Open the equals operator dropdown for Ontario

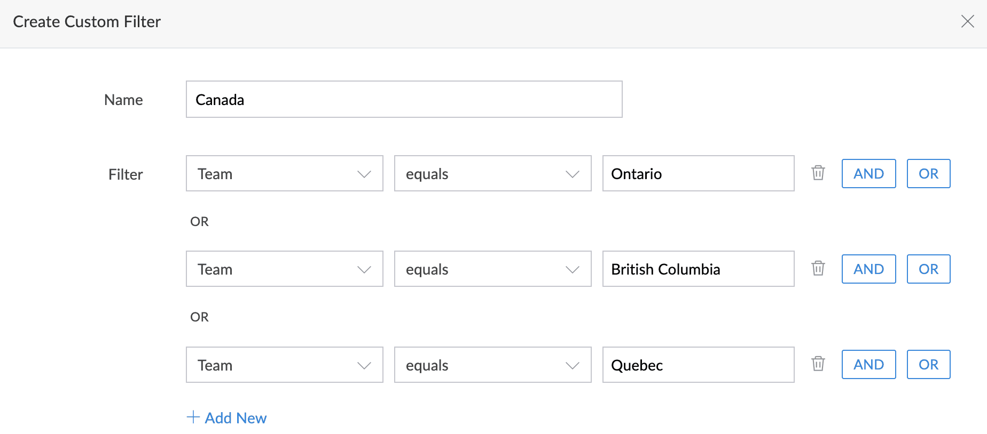tap(492, 174)
